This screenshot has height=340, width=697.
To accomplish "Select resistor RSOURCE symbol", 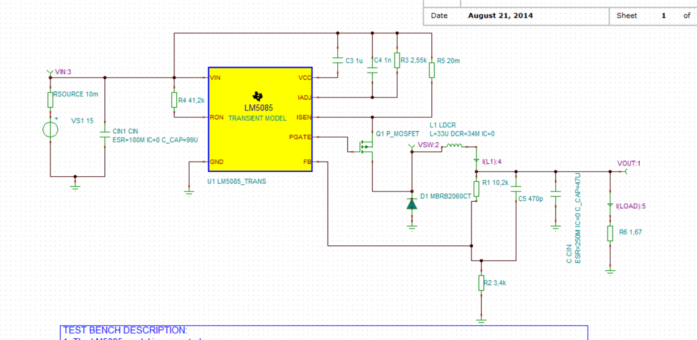I will click(x=50, y=100).
